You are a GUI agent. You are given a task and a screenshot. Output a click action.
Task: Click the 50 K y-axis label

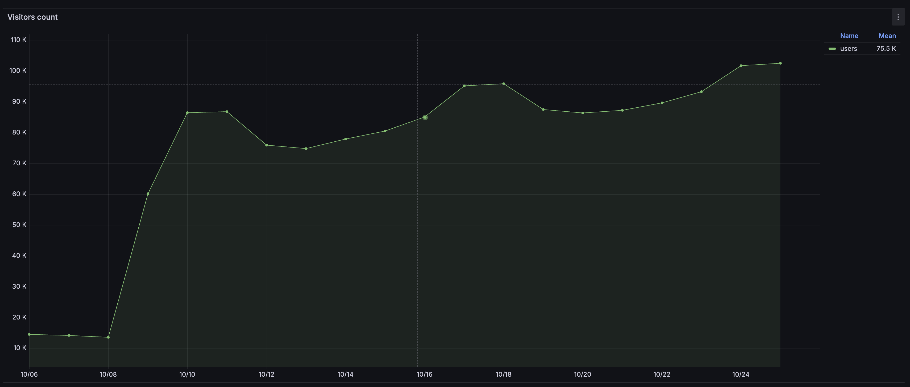(19, 225)
